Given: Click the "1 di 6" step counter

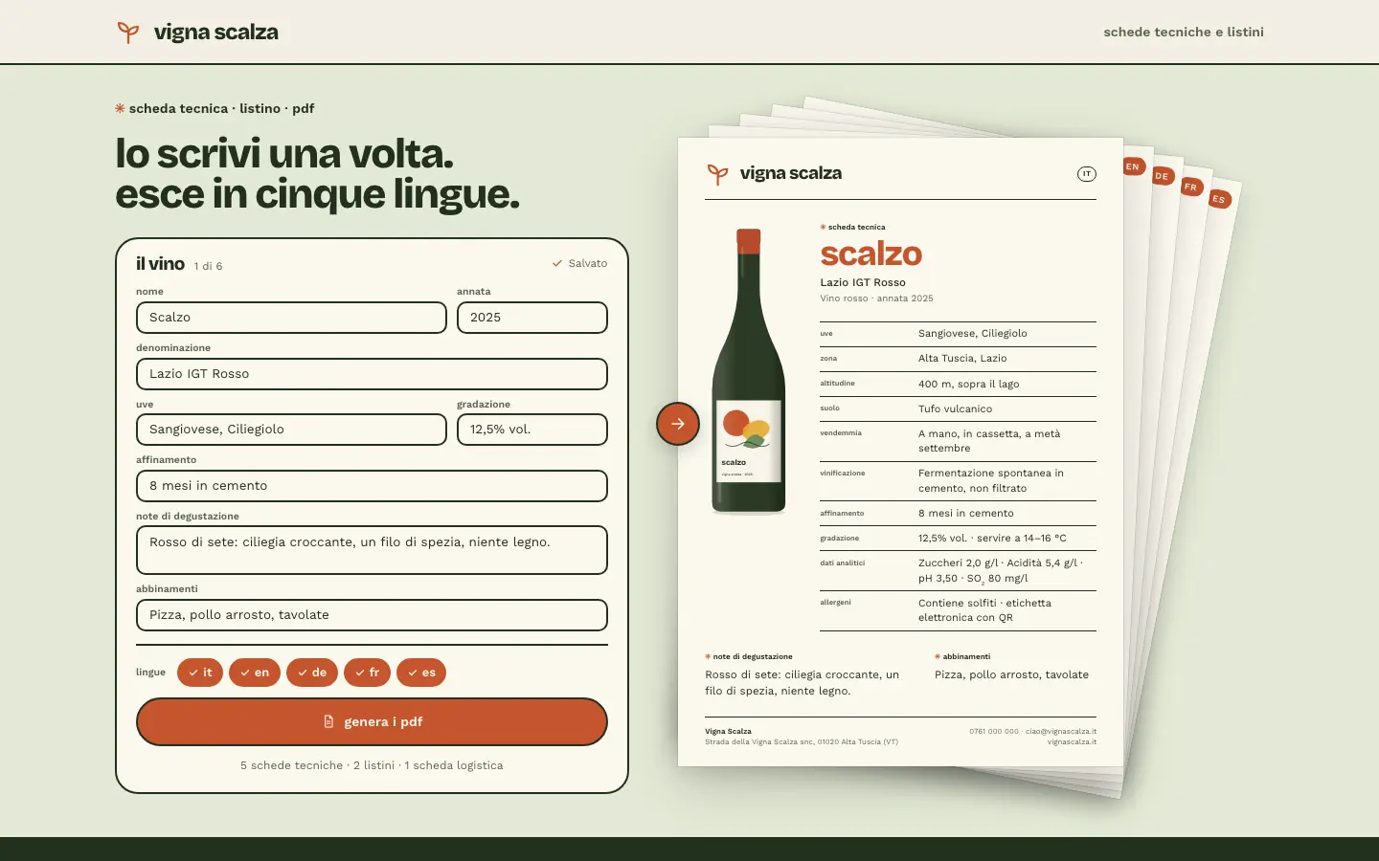Looking at the screenshot, I should 208,266.
